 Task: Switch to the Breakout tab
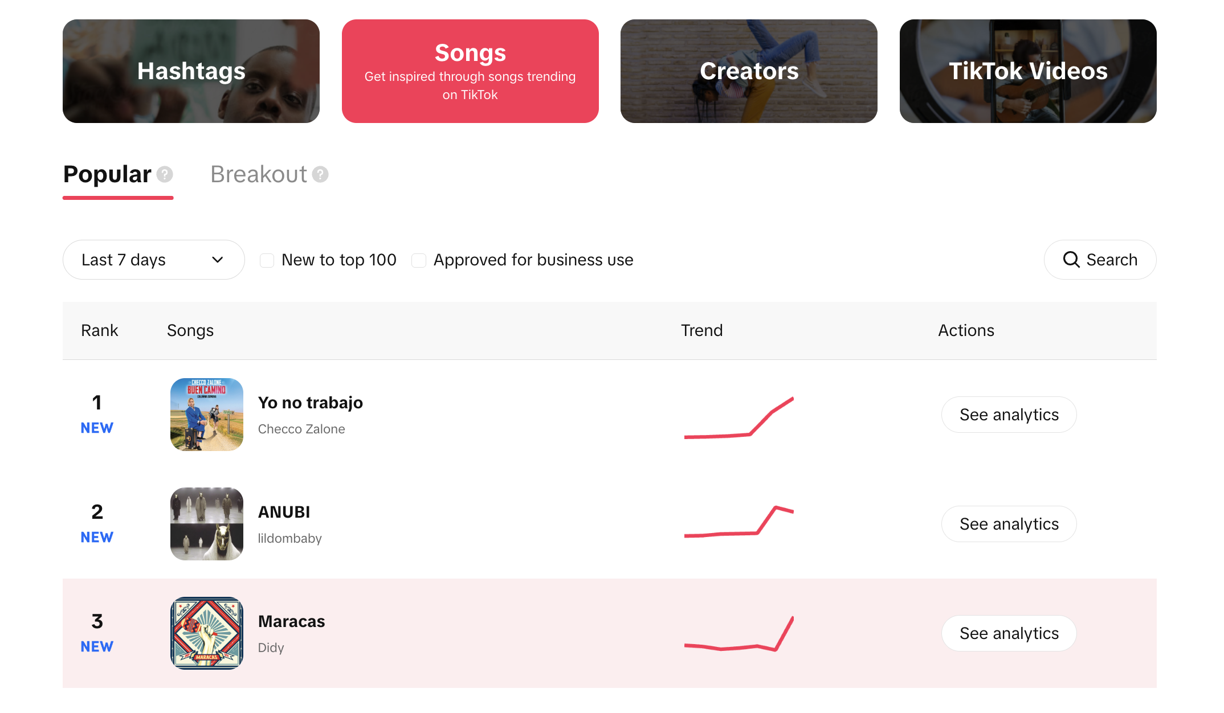[259, 174]
